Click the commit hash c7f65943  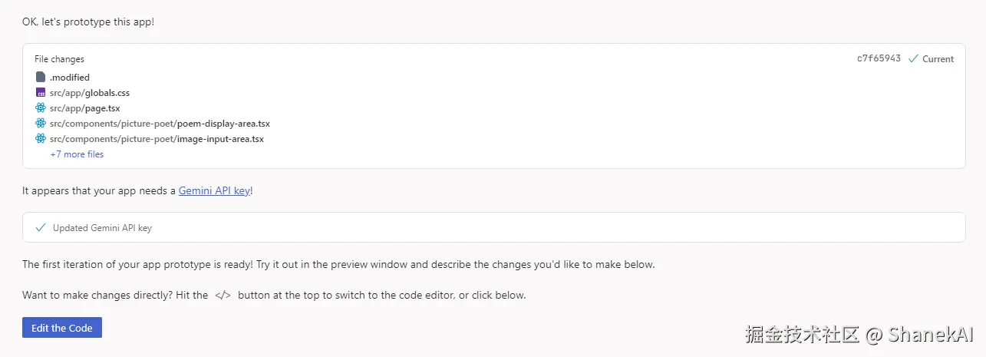click(879, 58)
